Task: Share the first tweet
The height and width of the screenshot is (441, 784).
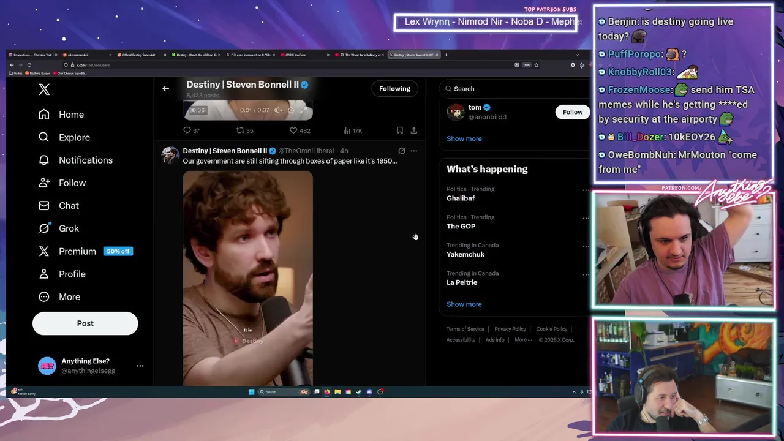Action: click(x=414, y=130)
